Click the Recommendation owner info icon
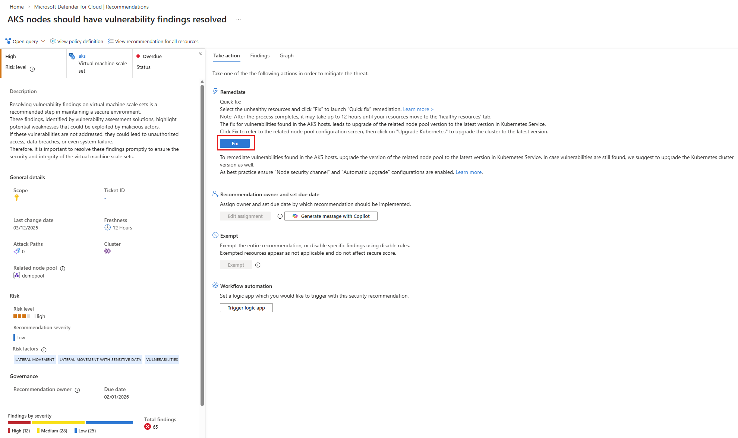 pyautogui.click(x=77, y=390)
